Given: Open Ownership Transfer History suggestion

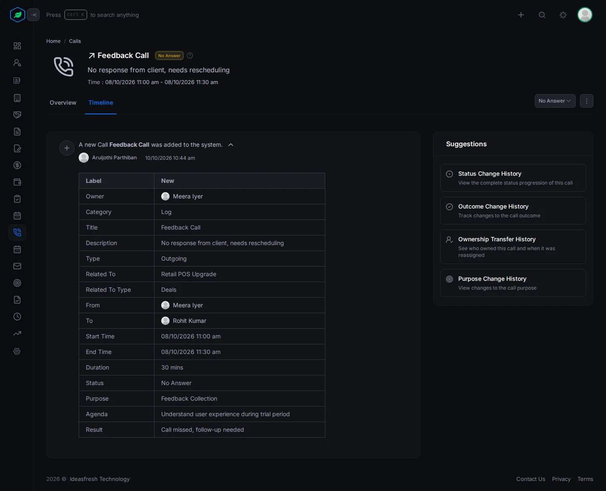Looking at the screenshot, I should (x=513, y=247).
